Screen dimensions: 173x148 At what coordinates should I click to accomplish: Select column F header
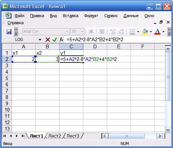[142, 47]
